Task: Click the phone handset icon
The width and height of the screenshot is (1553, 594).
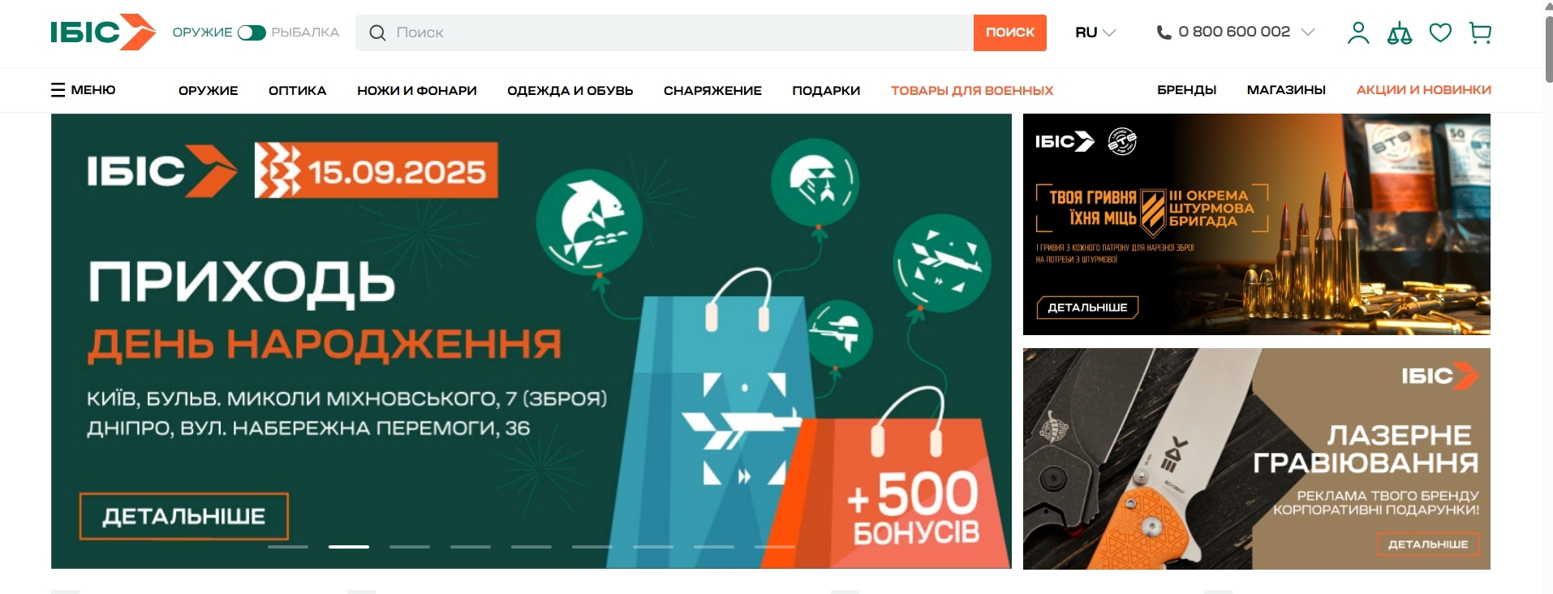Action: click(1164, 32)
